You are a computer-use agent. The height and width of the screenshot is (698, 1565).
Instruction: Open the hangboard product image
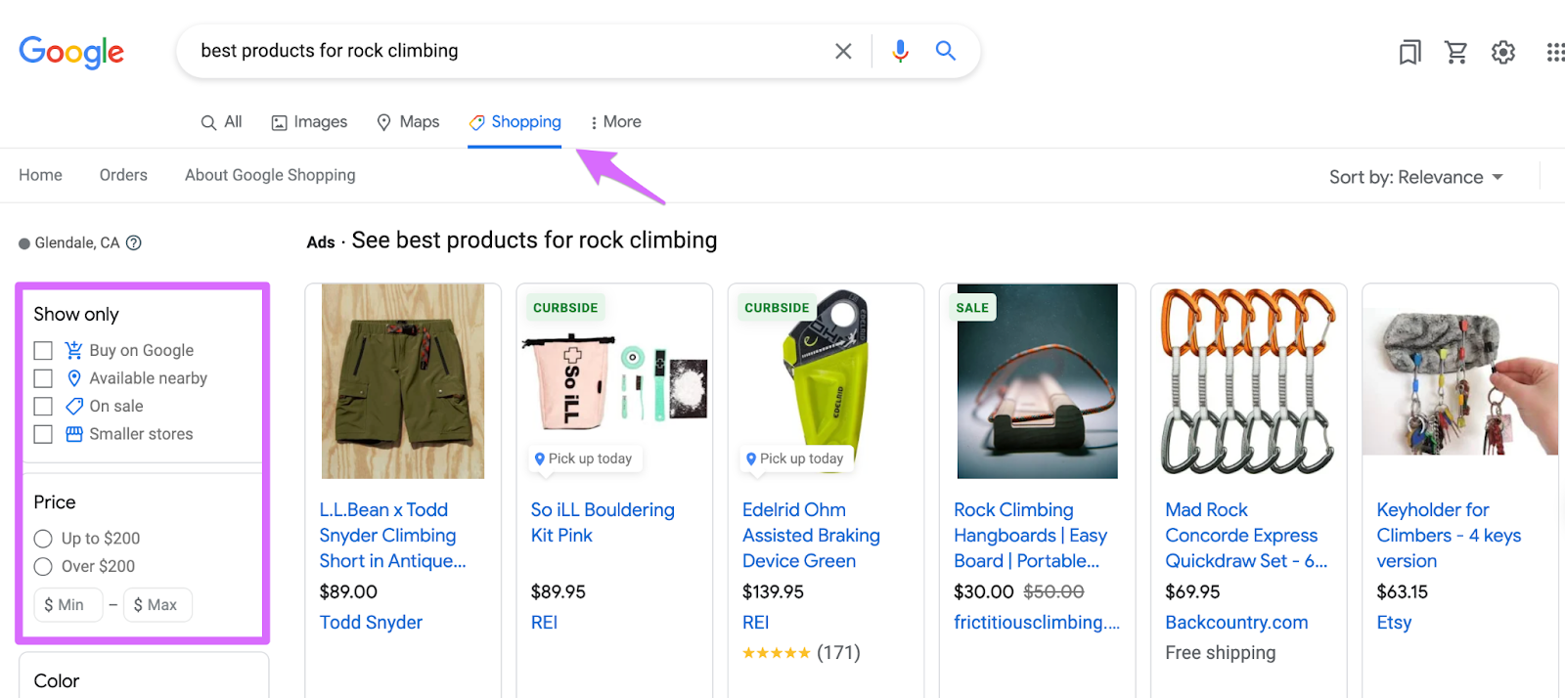tap(1038, 381)
